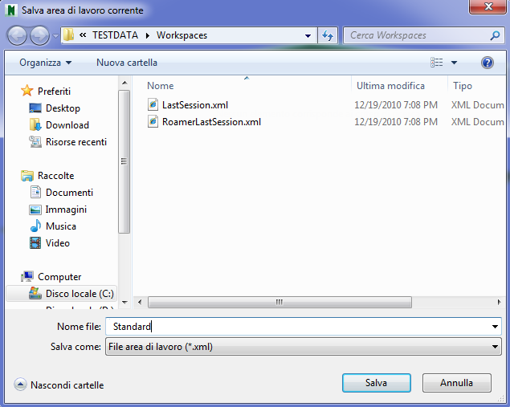Click the file list horizontal scrollbar thumb
510x407 pixels.
pyautogui.click(x=279, y=302)
